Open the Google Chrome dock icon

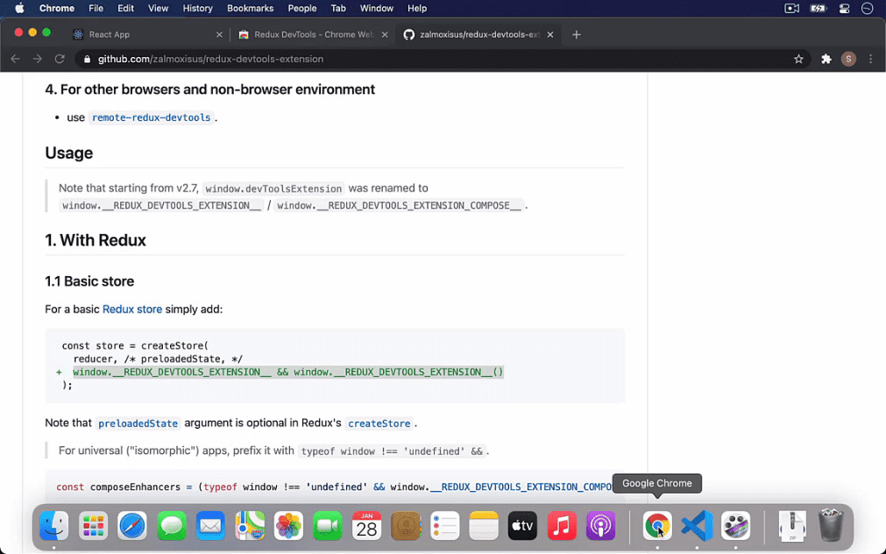pos(657,526)
